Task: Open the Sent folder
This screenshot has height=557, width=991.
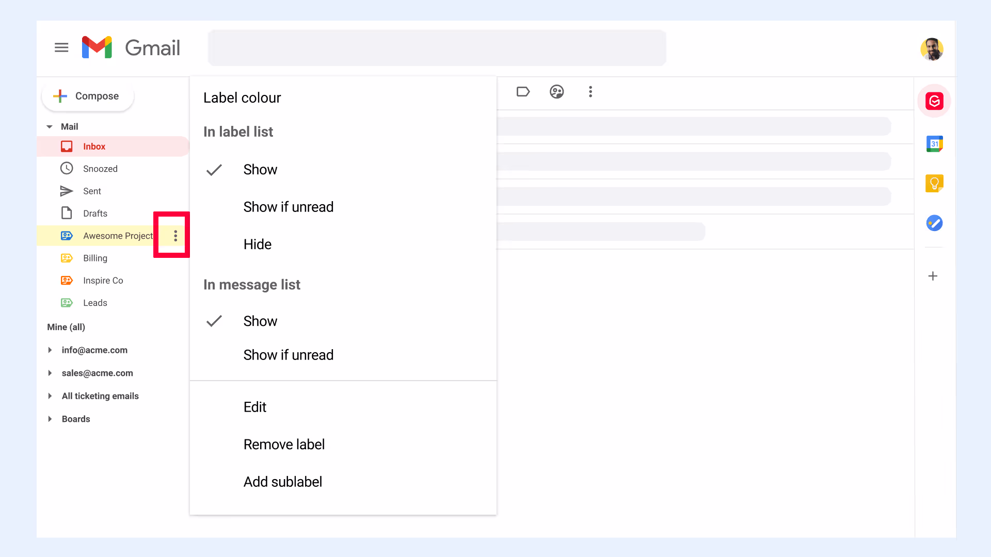Action: point(92,191)
